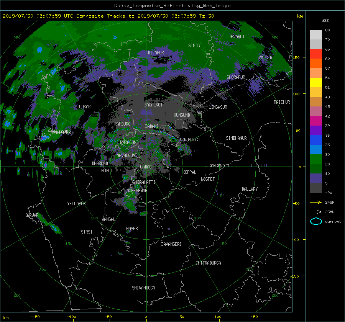Click the BAGALKOT town label
This screenshot has width=345, height=322.
click(x=153, y=105)
